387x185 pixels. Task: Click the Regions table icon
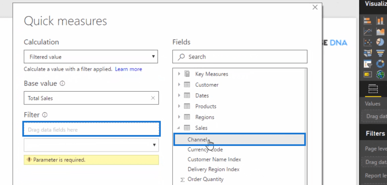click(x=187, y=117)
